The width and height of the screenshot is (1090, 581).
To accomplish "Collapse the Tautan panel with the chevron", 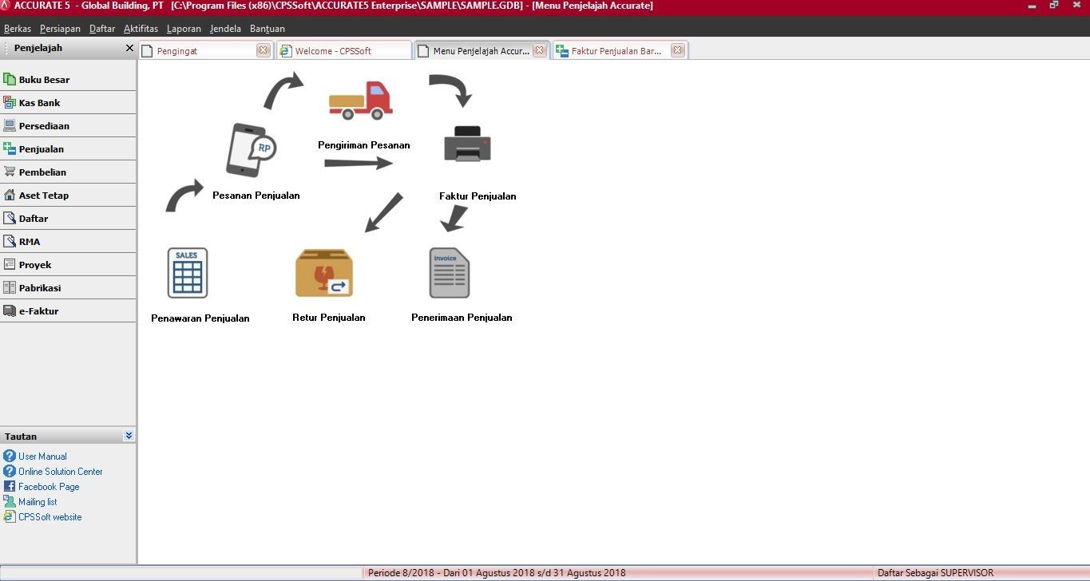I will (129, 436).
